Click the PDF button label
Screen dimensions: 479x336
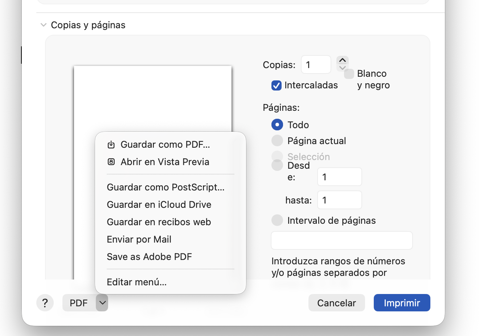79,303
